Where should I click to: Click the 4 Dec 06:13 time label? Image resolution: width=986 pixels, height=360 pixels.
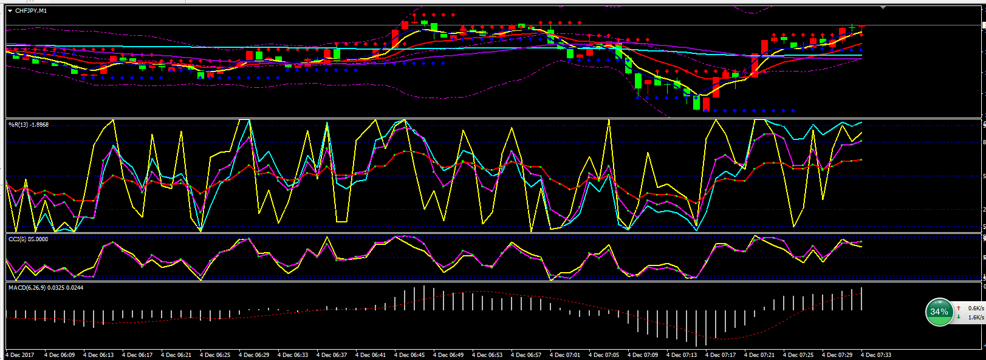98,355
